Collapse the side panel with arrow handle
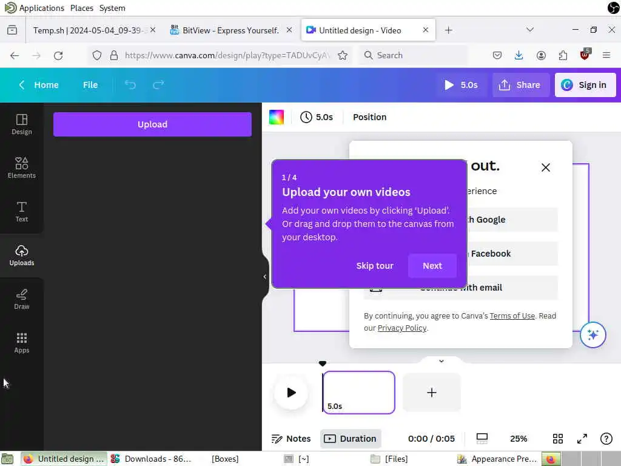Viewport: 621px width, 466px height. (265, 277)
